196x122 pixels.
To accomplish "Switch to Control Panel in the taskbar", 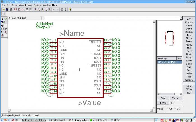I will 58,120.
